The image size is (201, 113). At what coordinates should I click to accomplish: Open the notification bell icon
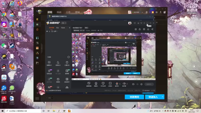[148, 29]
